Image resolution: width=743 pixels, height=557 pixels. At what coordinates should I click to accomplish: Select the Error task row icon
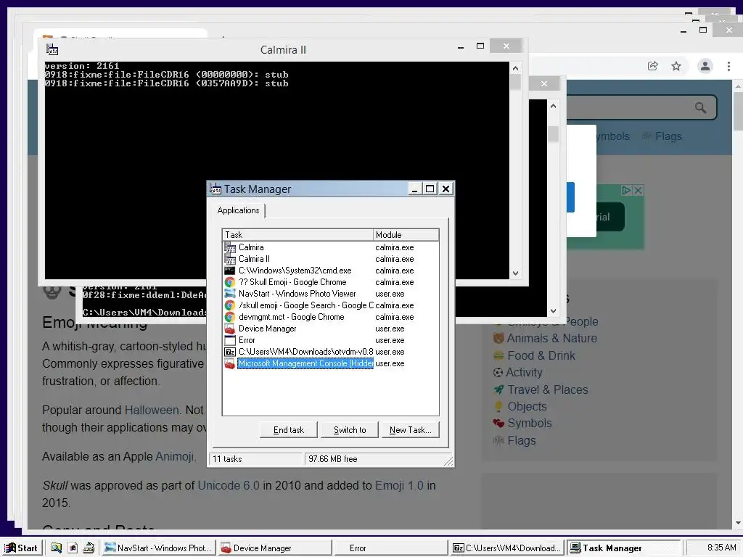[230, 340]
